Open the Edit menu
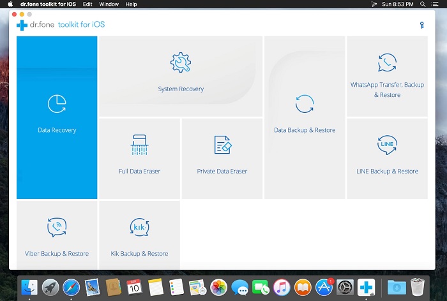The image size is (447, 301). [87, 4]
